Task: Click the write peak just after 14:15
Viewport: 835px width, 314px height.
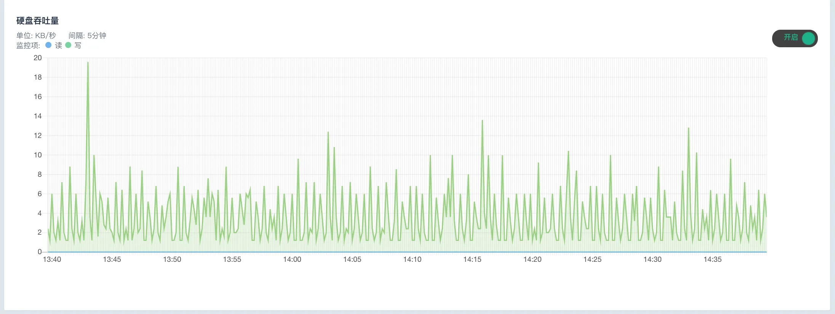Action: pos(482,121)
